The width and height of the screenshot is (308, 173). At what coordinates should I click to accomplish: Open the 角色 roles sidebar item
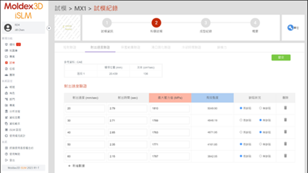point(10,93)
